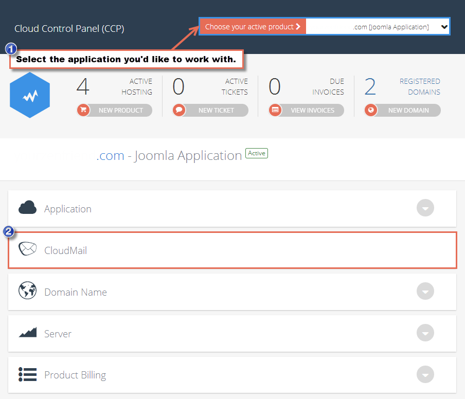Screen dimensions: 465x399
Task: Click the shopping cart icon for New Product
Action: click(x=84, y=110)
